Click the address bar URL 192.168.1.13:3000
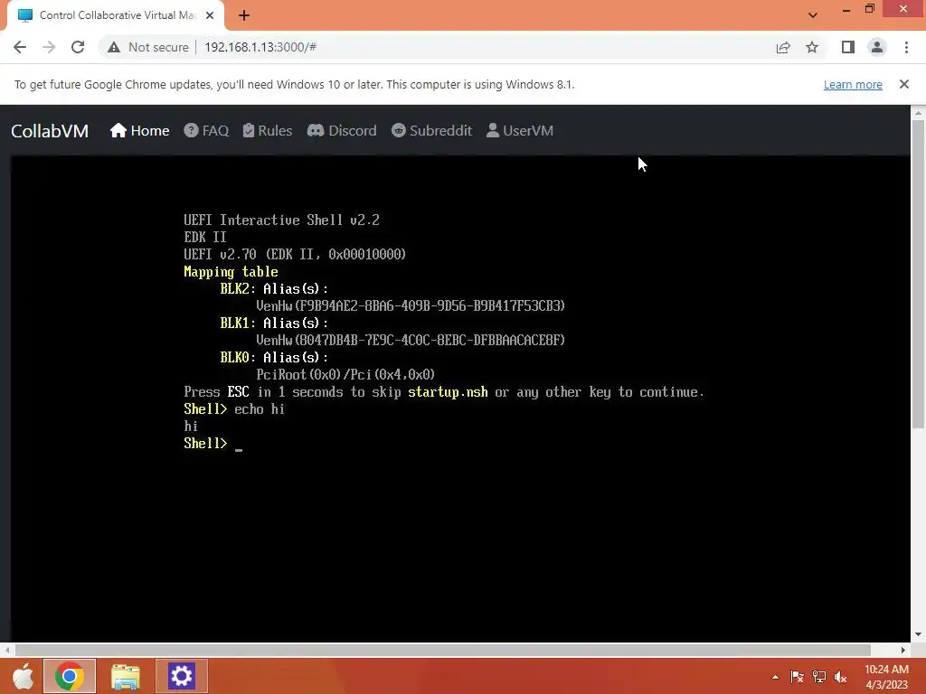This screenshot has height=694, width=926. 260,47
